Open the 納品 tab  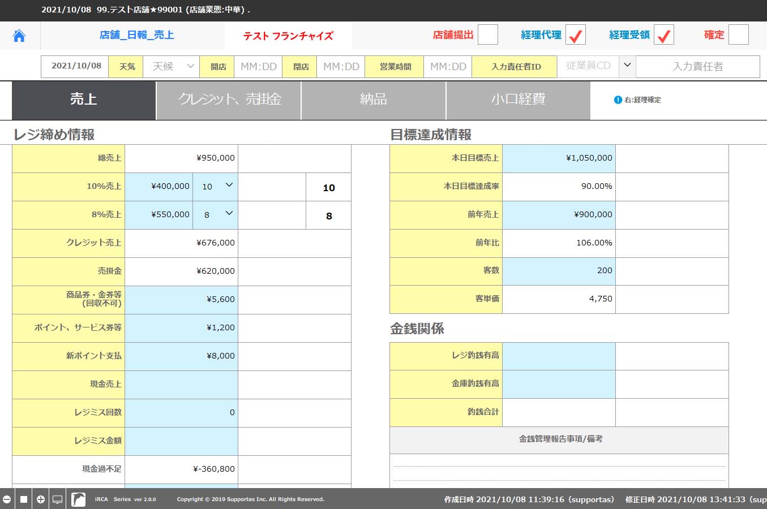[374, 100]
